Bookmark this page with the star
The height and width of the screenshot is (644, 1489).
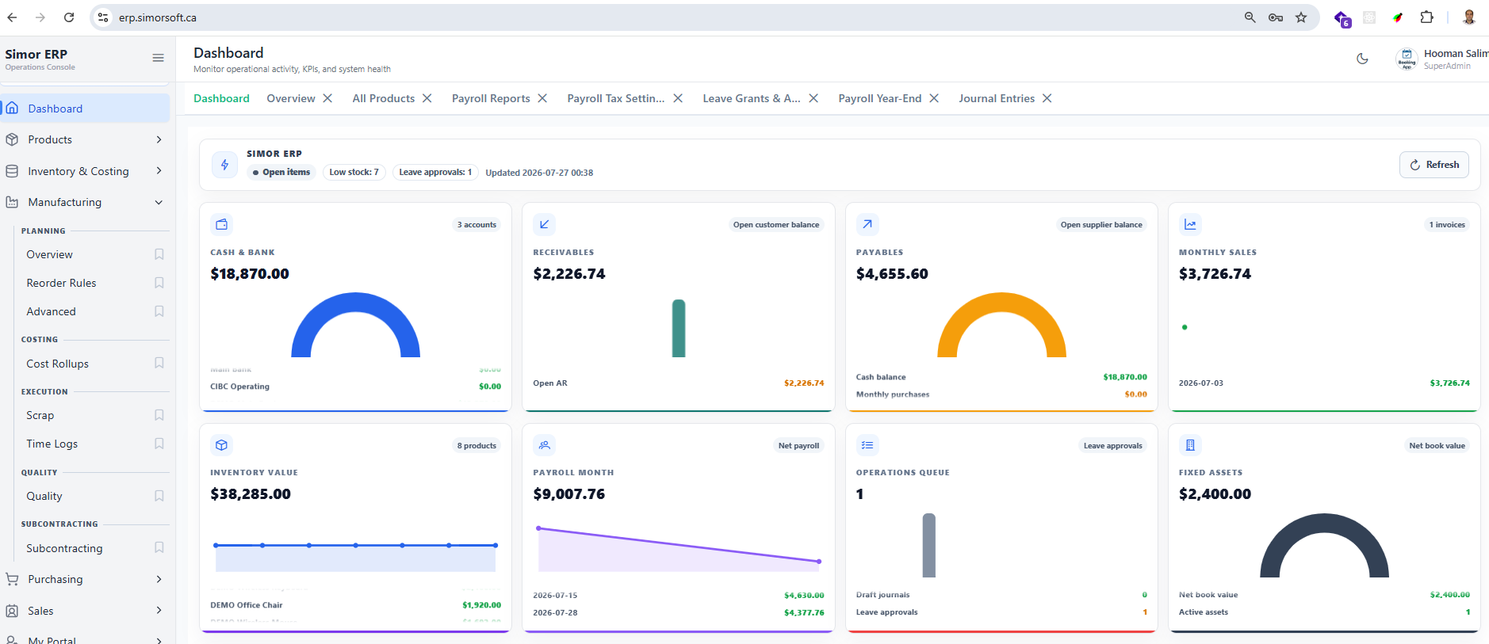click(1301, 17)
